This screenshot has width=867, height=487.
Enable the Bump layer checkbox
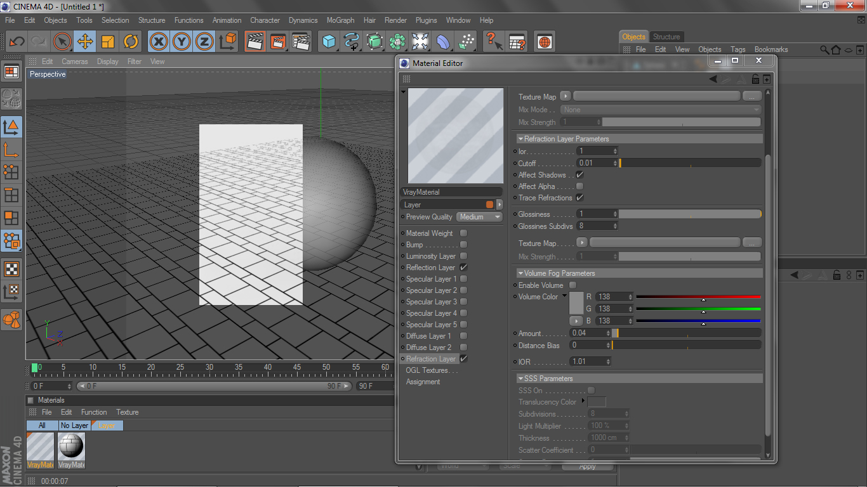[464, 245]
